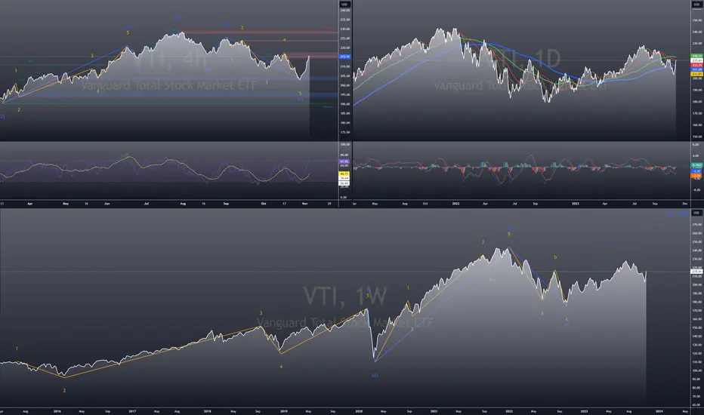
Task: Select the blue -1.37 MACD value label
Action: (x=696, y=171)
